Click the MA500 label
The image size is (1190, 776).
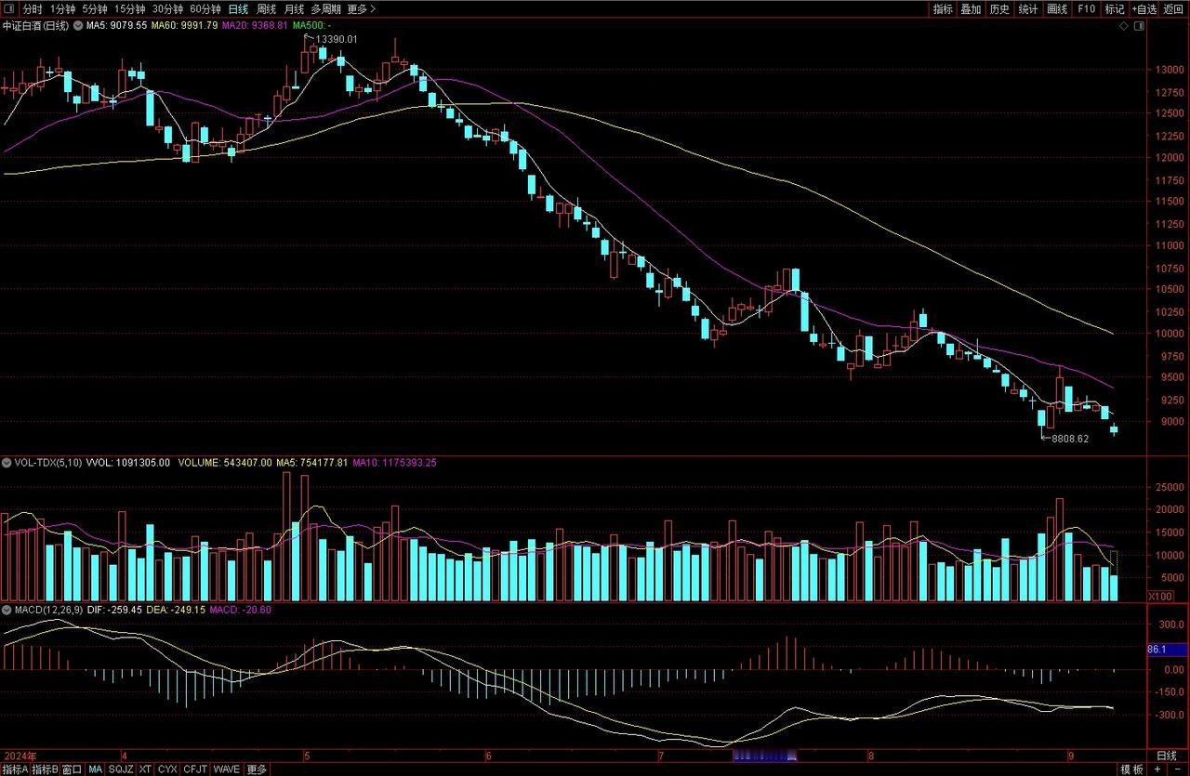tap(311, 25)
